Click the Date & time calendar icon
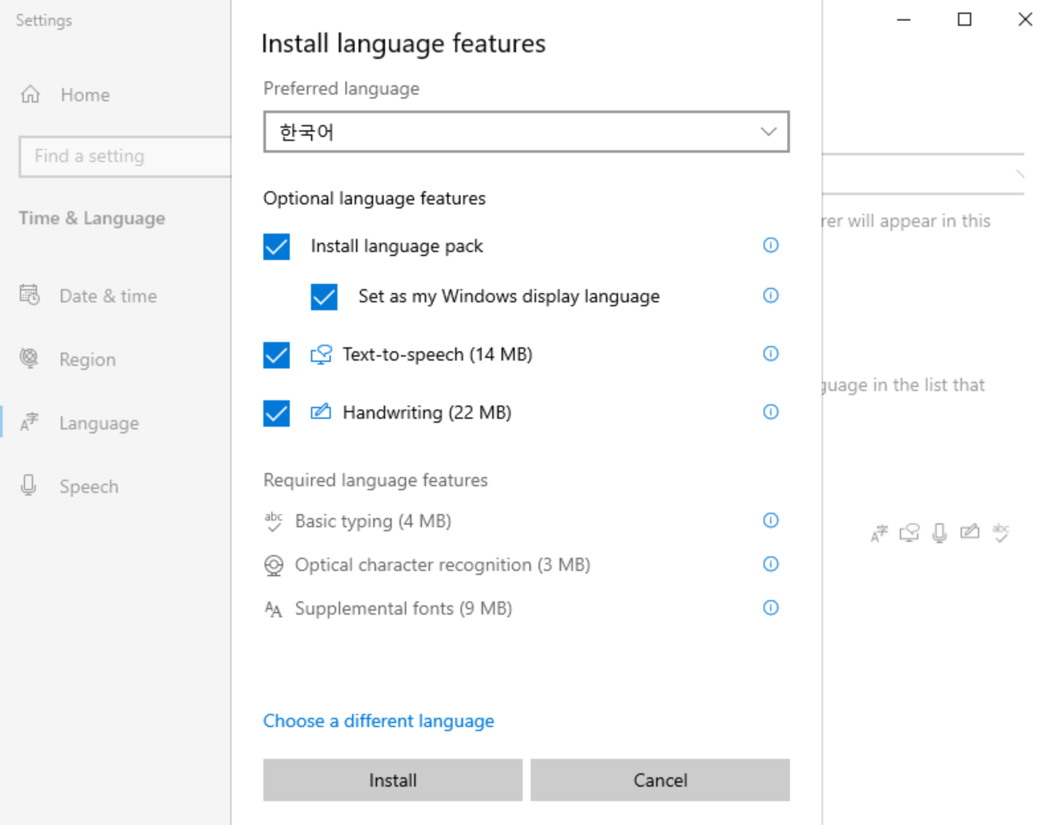This screenshot has height=825, width=1048. [x=30, y=294]
